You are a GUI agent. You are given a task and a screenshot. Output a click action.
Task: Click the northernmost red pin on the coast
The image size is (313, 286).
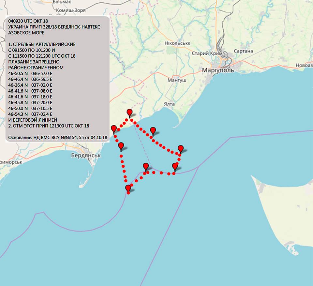[130, 113]
